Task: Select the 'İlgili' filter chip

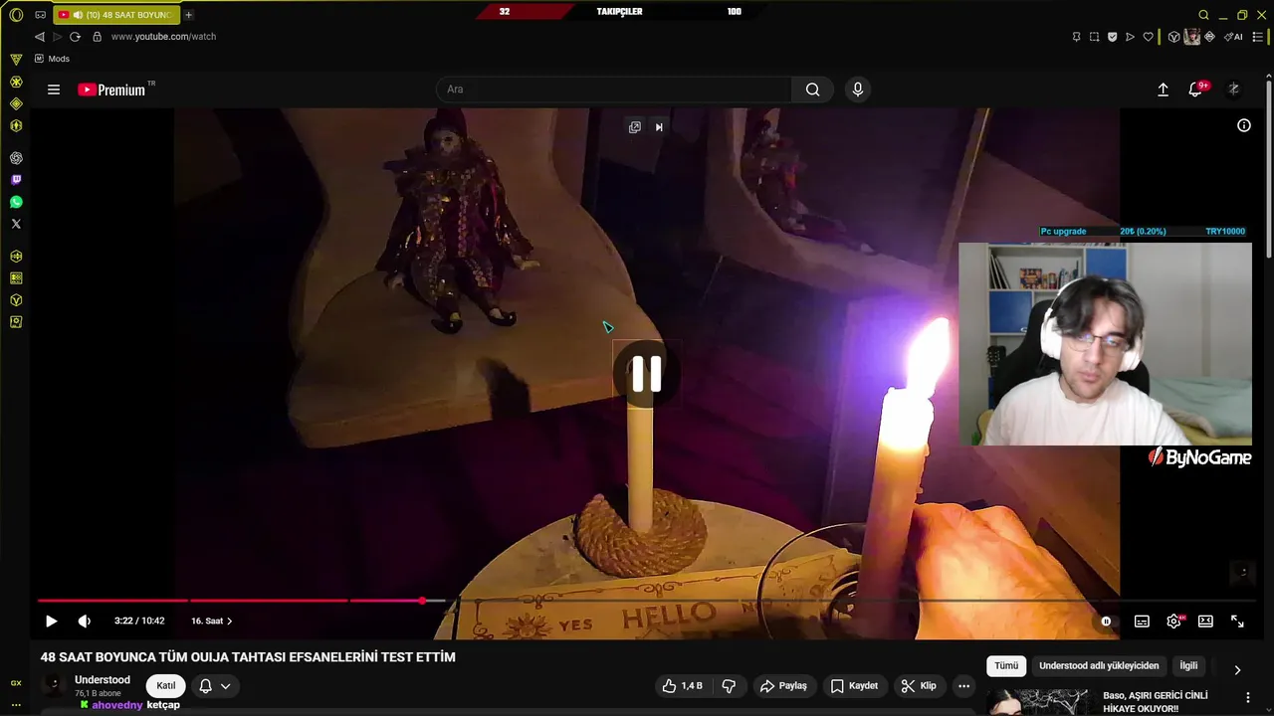Action: coord(1188,665)
